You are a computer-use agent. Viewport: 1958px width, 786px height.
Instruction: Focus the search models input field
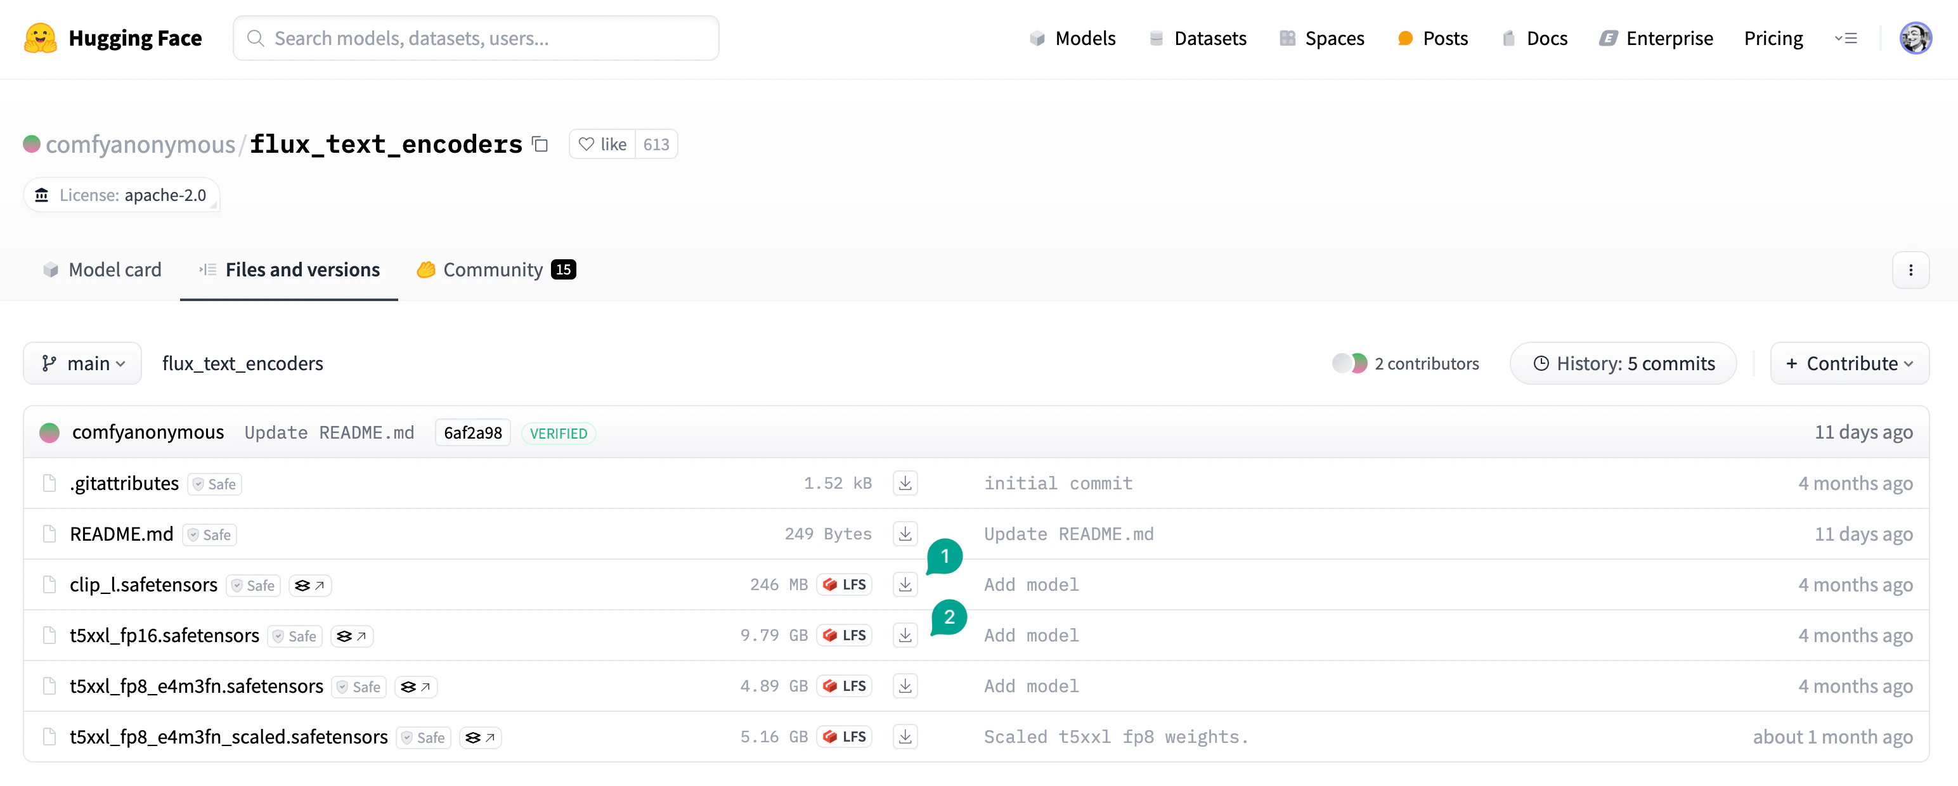[486, 38]
